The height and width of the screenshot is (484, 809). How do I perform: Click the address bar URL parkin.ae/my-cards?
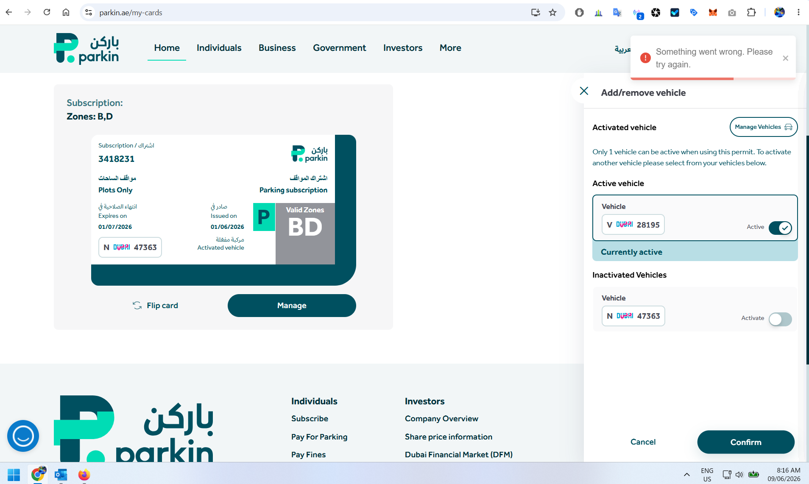click(131, 13)
